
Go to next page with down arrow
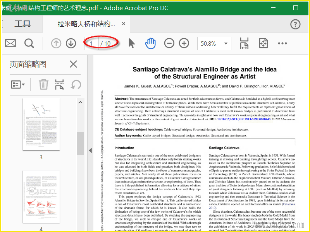(71, 43)
